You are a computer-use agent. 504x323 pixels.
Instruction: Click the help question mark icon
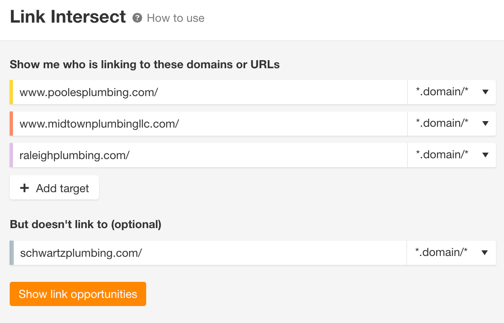tap(138, 17)
